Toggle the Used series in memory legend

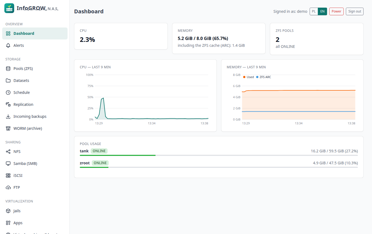pyautogui.click(x=248, y=77)
